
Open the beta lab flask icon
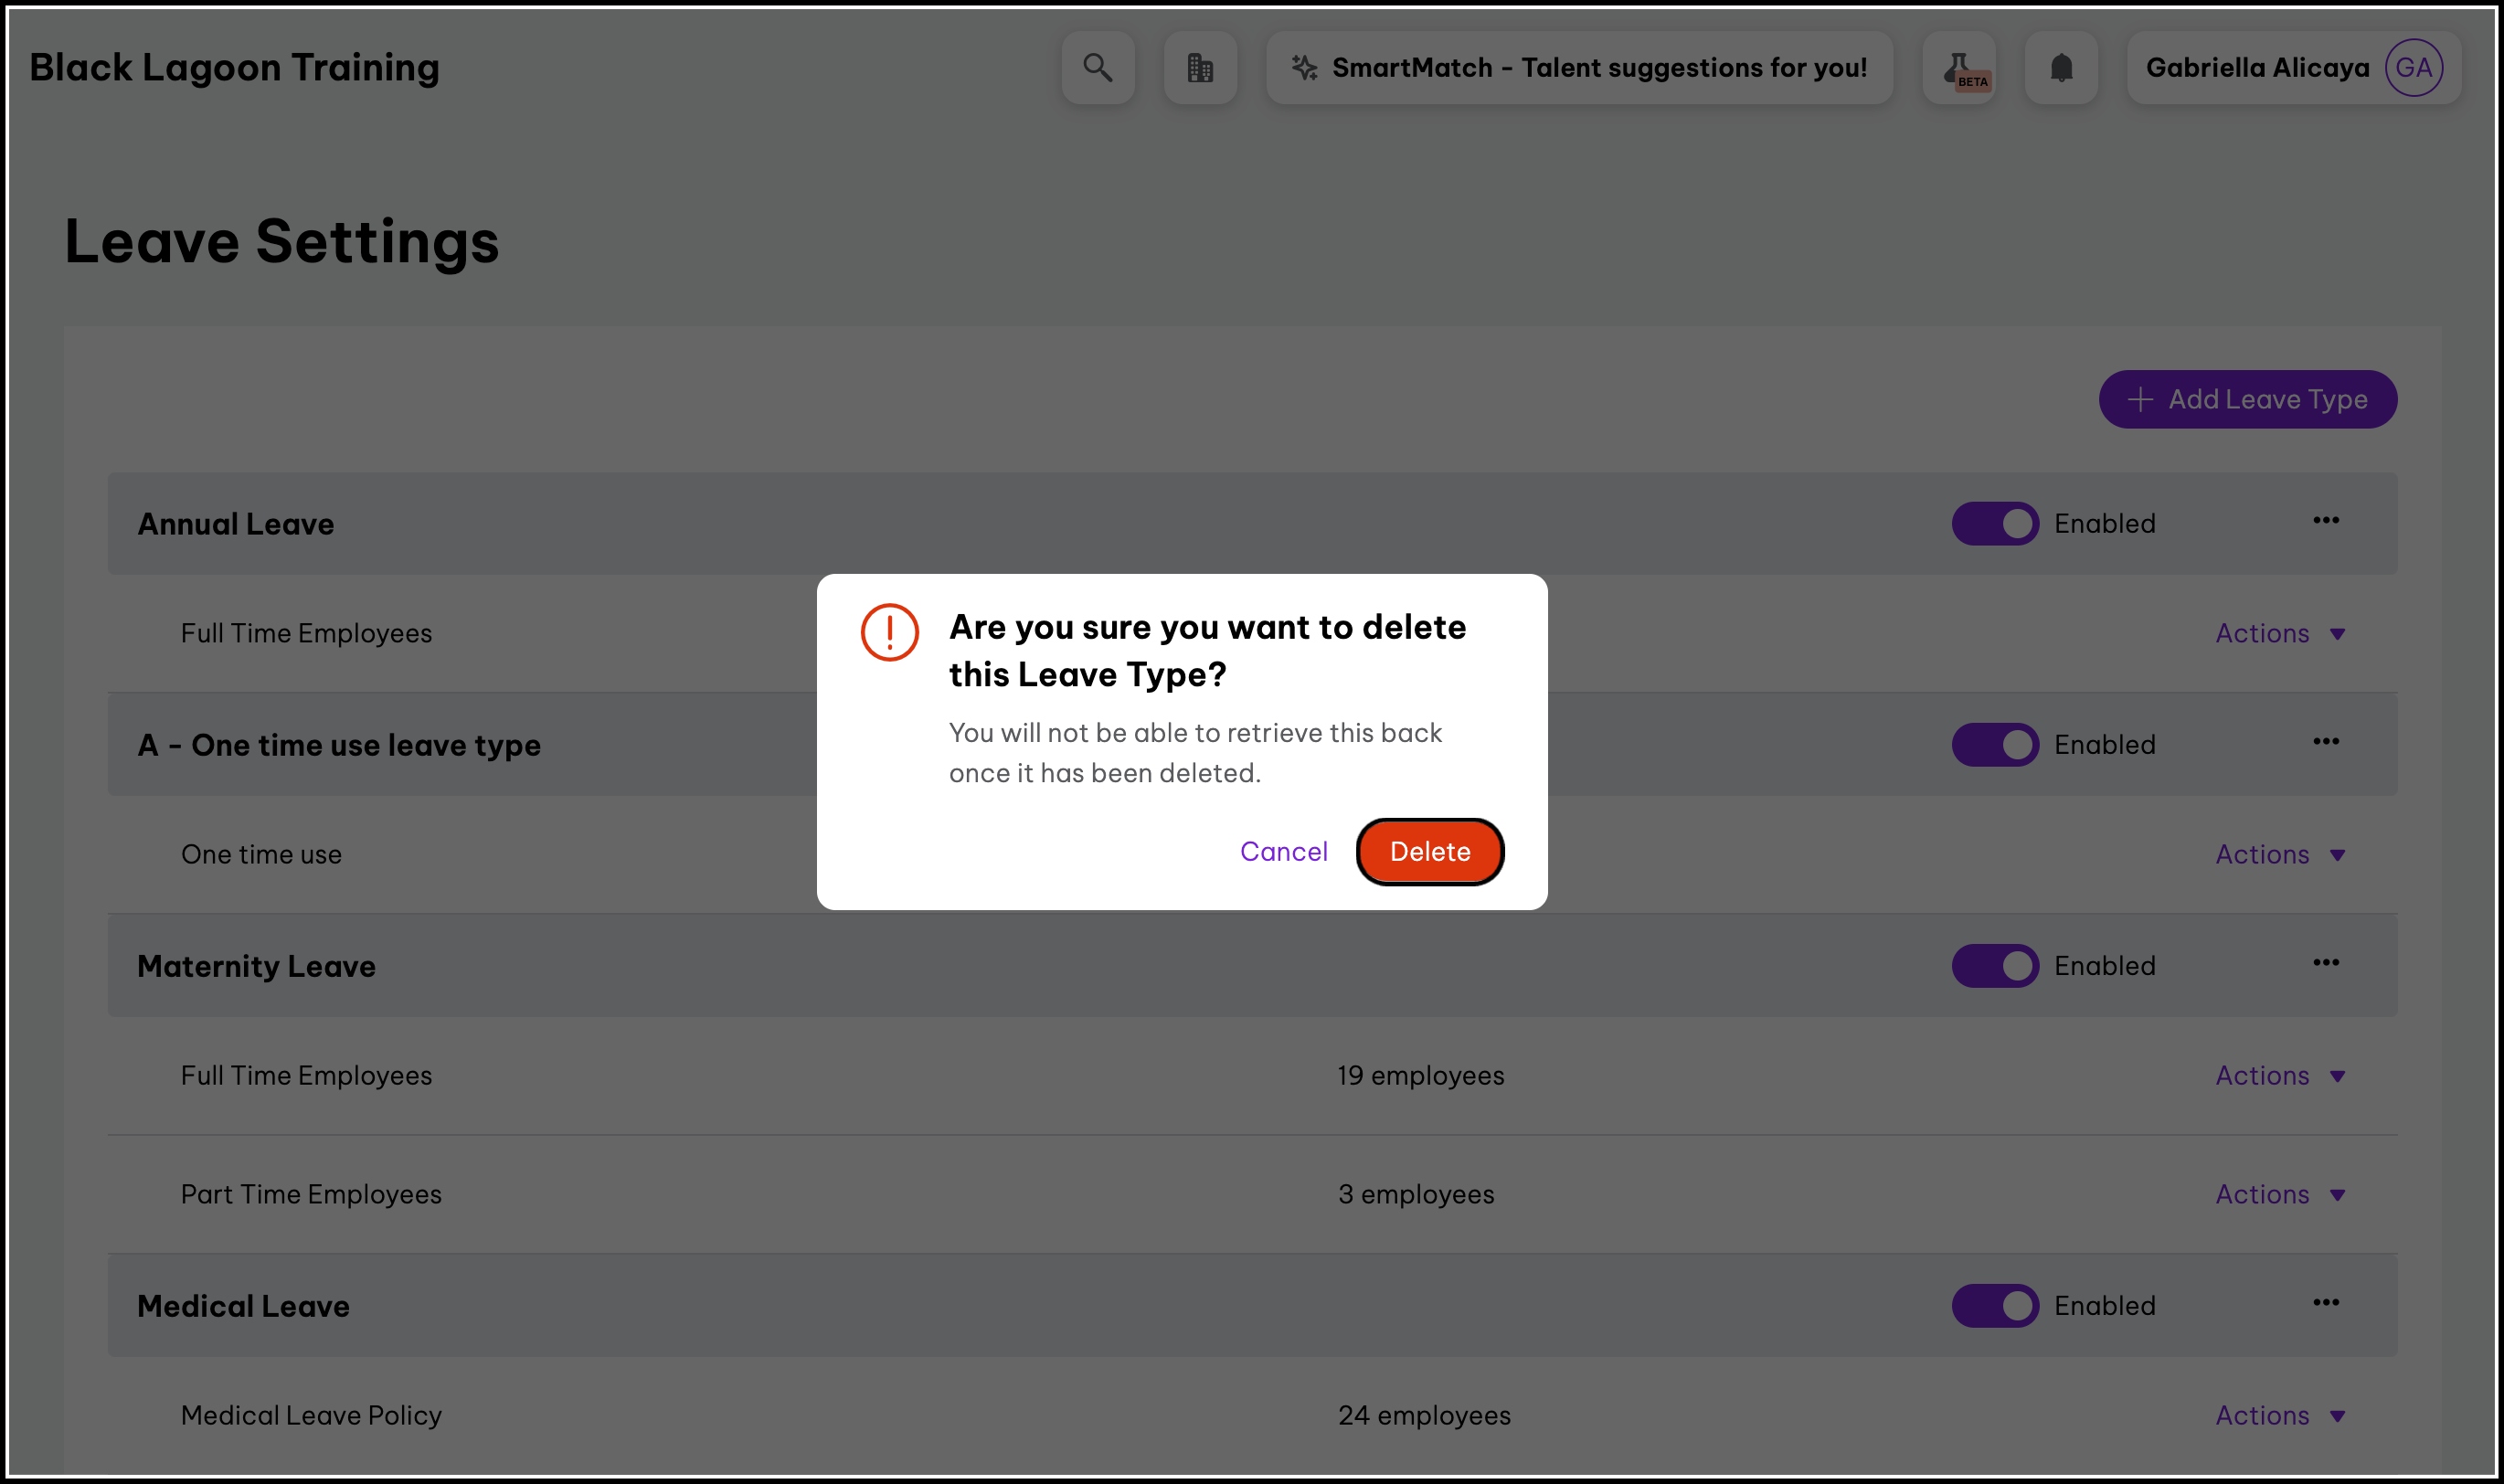point(1959,68)
